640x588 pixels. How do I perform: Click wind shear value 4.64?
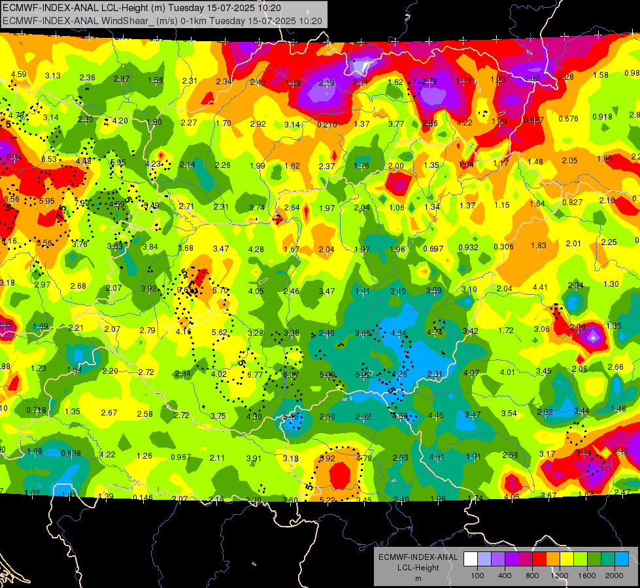click(x=399, y=333)
